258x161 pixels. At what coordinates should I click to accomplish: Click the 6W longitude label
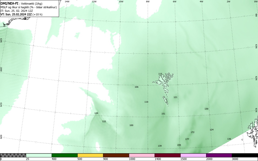(x=175, y=2)
